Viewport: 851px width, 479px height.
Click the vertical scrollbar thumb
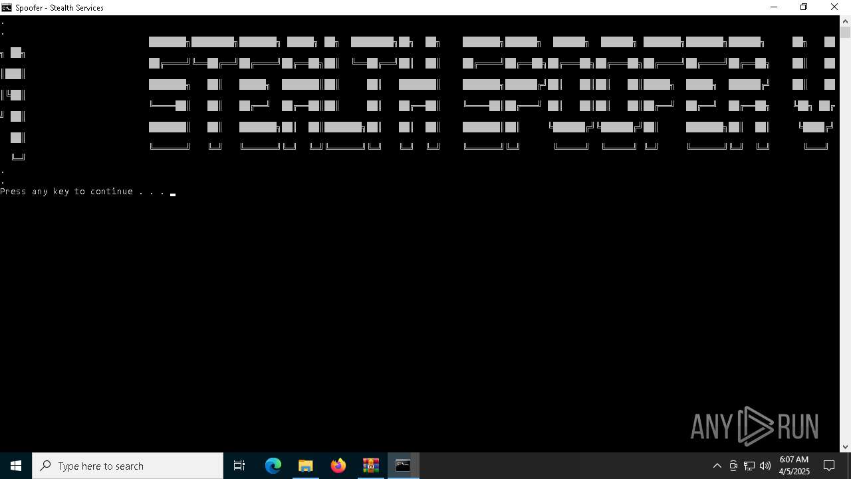[x=845, y=32]
